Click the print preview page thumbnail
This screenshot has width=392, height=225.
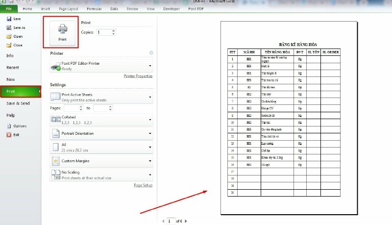[x=289, y=118]
